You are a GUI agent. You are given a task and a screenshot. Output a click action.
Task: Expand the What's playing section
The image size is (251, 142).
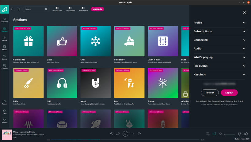click(x=219, y=57)
